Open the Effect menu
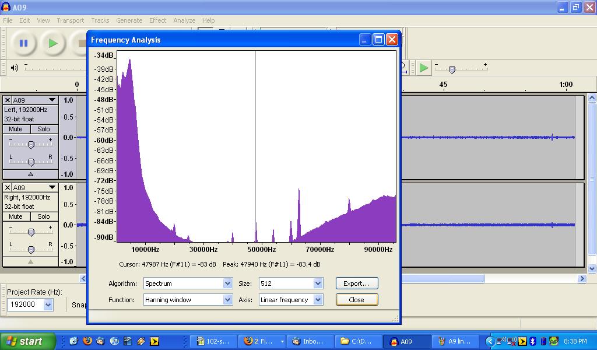The width and height of the screenshot is (597, 350). [x=157, y=20]
